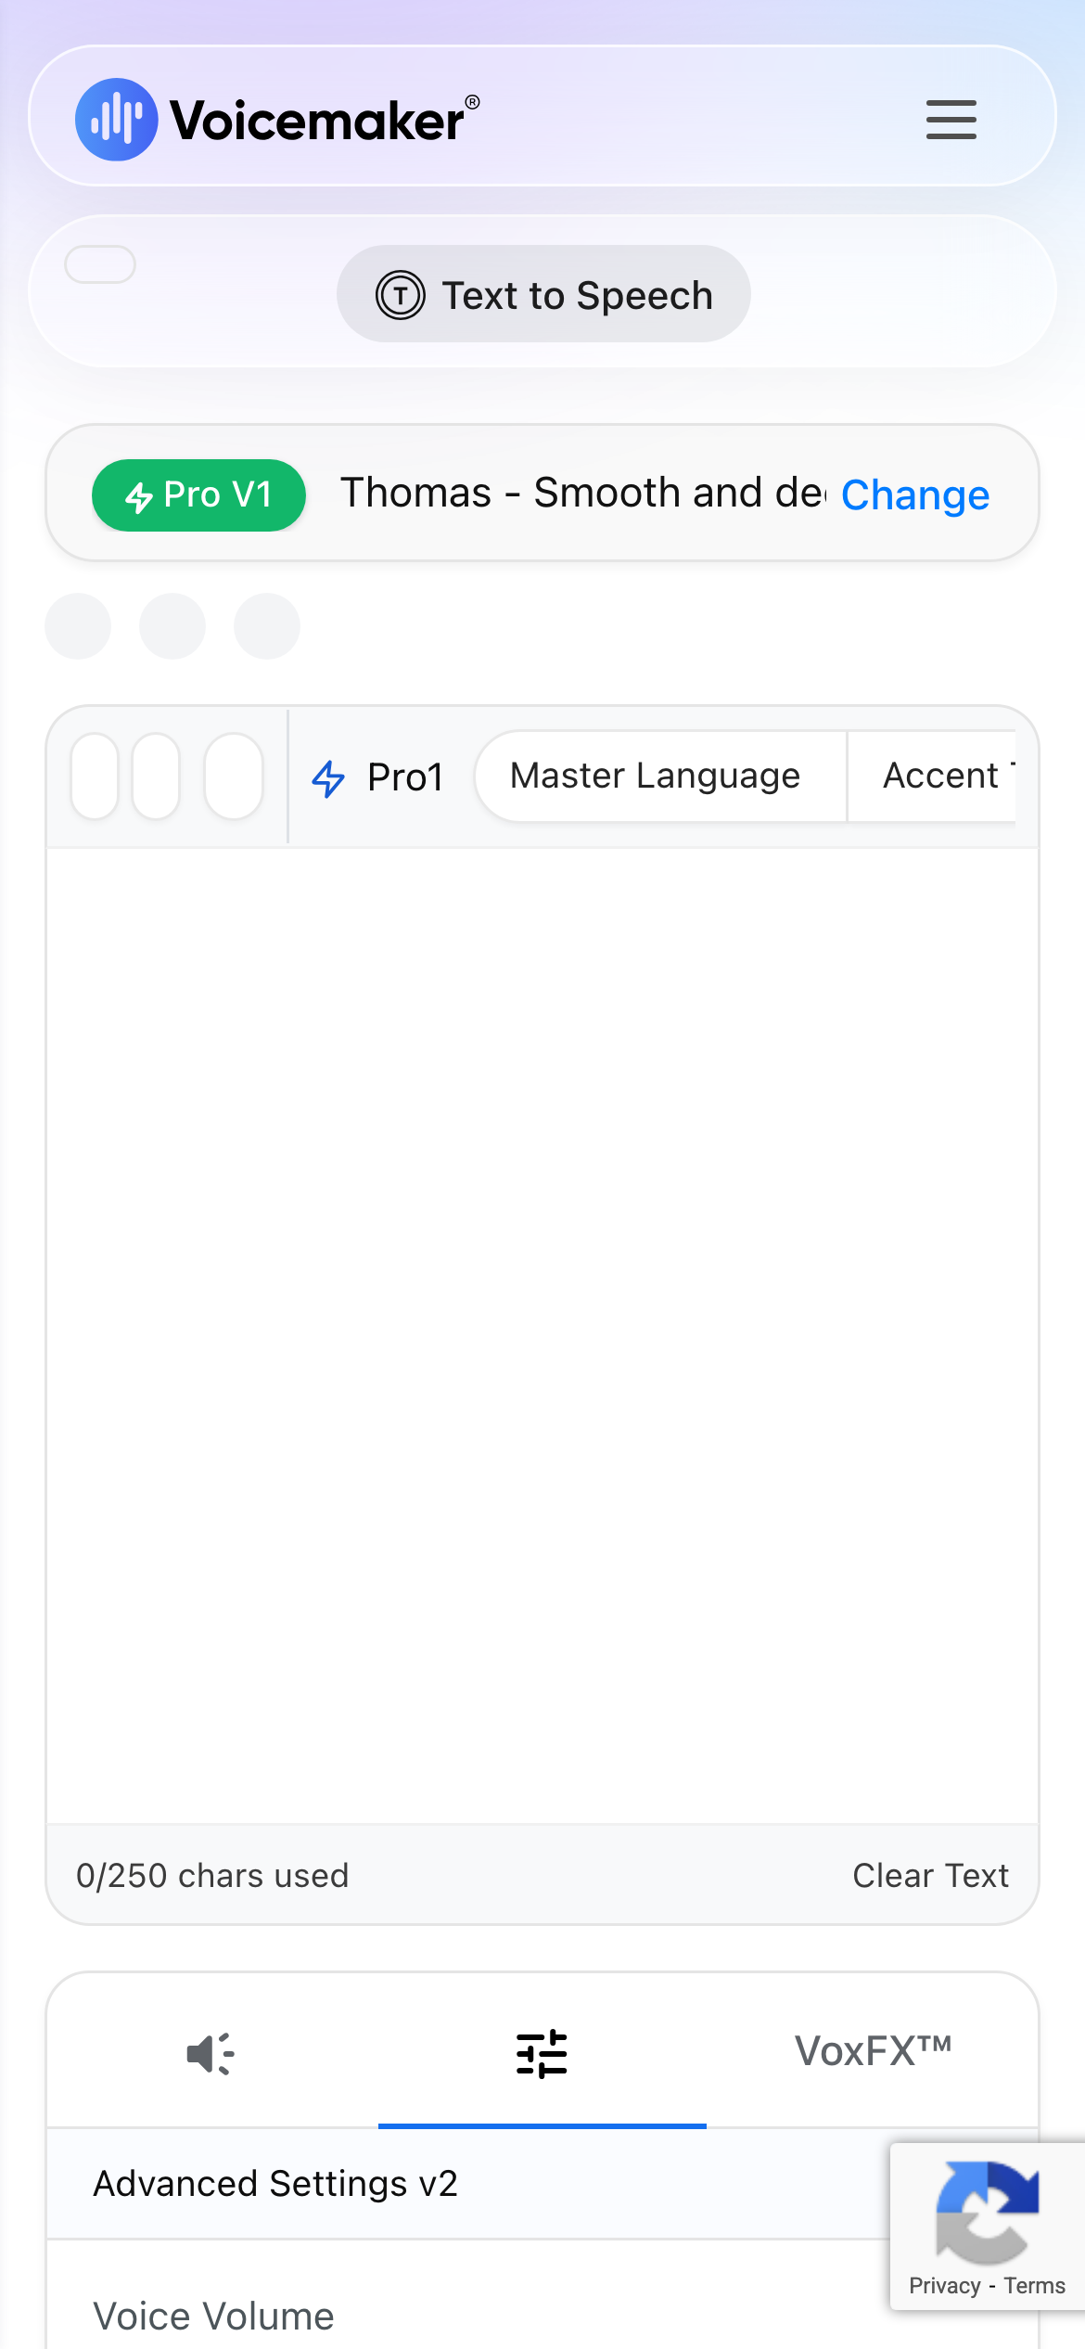1085x2349 pixels.
Task: Click inside the empty text input area
Action: tap(542, 1334)
